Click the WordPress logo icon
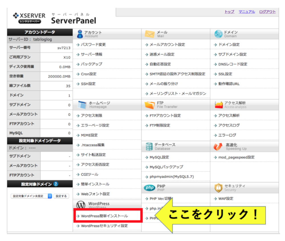The image size is (285, 241). coord(81,205)
